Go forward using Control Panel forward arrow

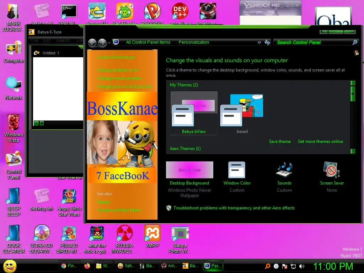coord(102,43)
